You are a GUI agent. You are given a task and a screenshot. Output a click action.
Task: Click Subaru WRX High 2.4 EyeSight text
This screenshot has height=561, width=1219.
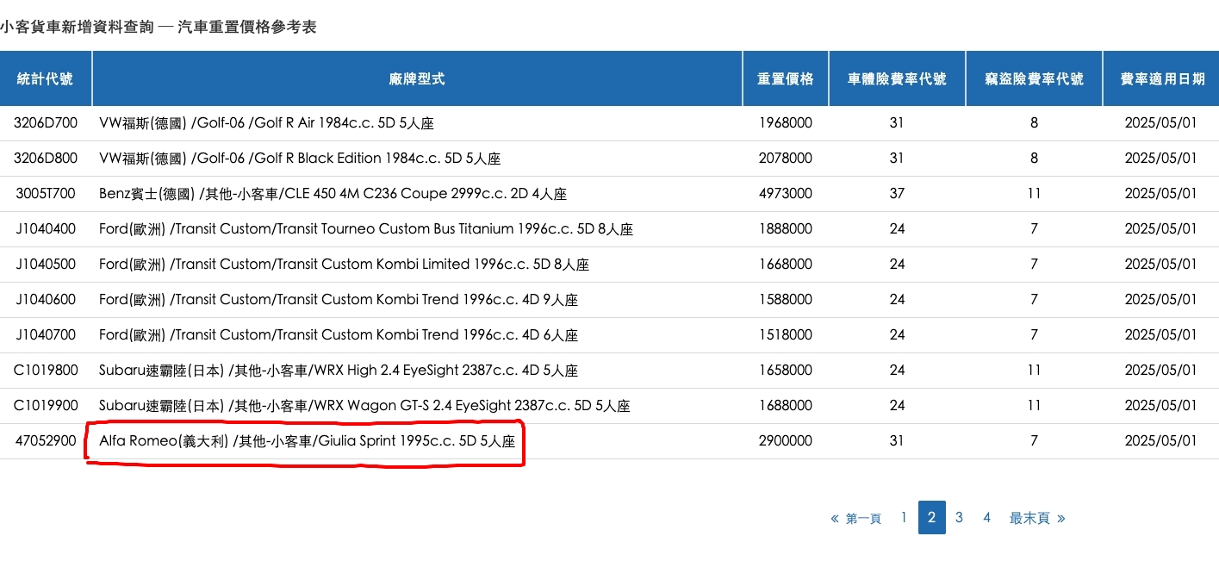(339, 371)
